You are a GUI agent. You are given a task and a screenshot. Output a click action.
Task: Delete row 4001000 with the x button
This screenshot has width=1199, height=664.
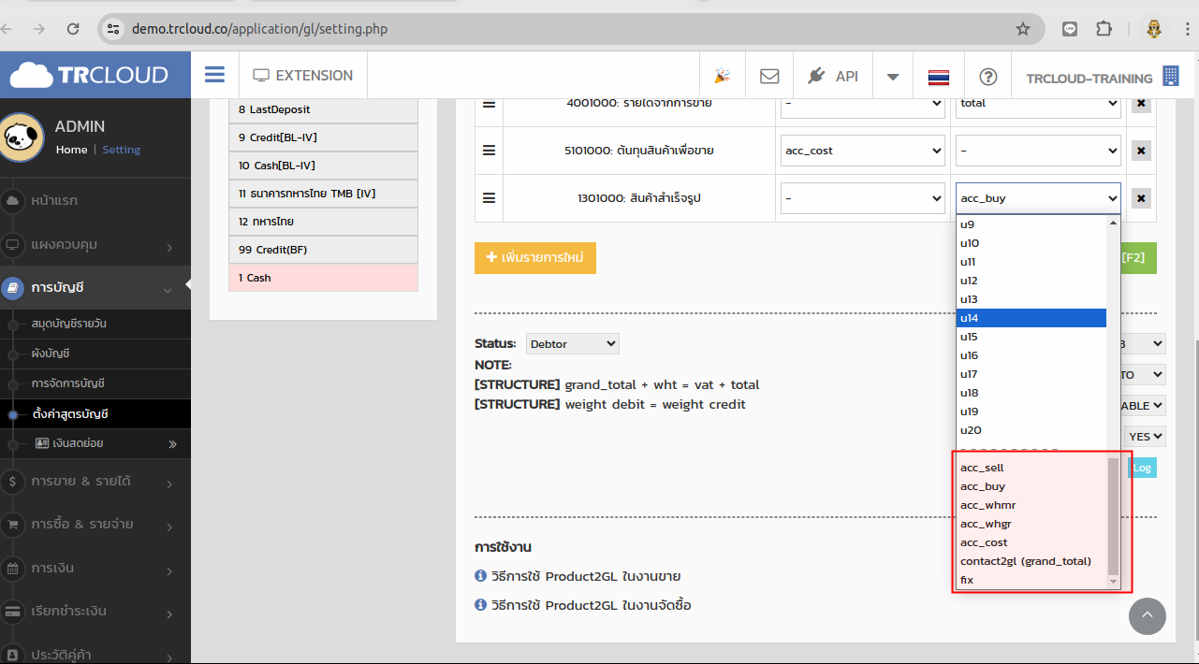point(1141,103)
